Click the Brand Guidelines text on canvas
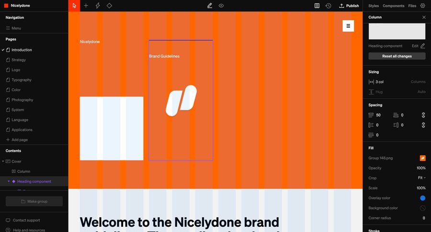Screen dimensions: 431x232 point(164,56)
